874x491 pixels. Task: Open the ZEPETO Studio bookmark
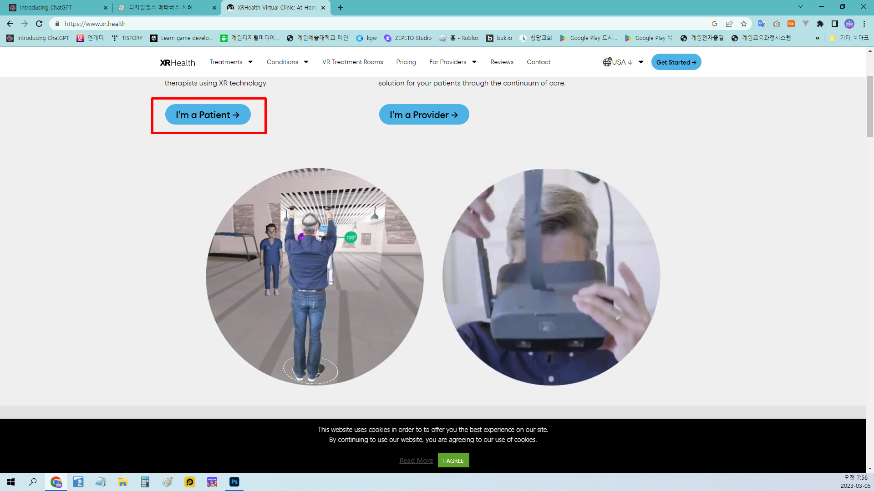coord(408,38)
